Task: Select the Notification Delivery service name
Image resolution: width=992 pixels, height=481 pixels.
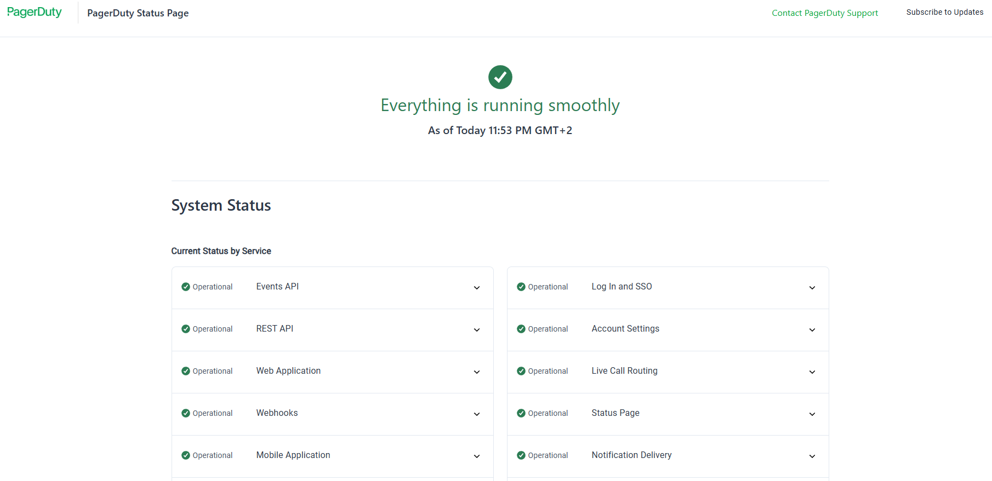Action: [631, 455]
